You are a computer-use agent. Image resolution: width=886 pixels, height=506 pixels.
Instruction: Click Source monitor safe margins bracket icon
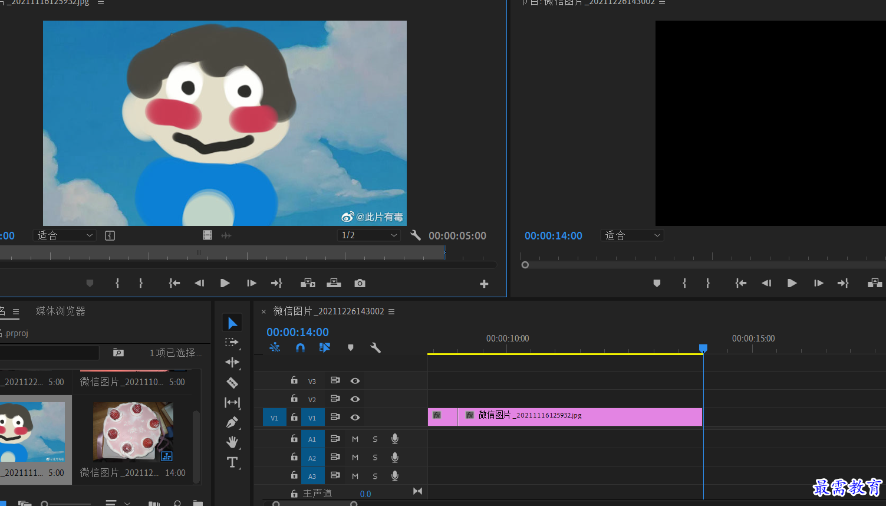tap(110, 235)
